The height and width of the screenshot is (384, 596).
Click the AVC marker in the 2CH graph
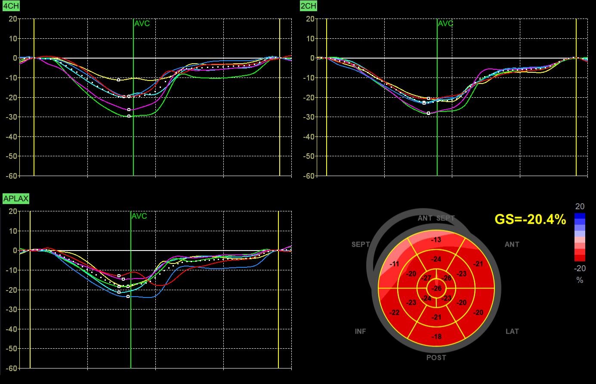click(445, 23)
